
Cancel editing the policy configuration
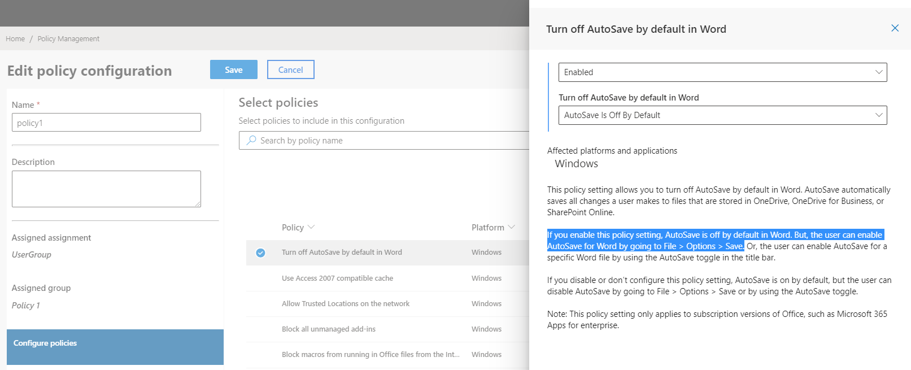point(291,69)
